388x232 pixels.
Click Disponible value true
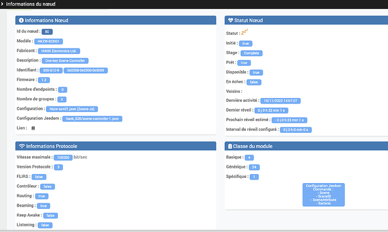click(256, 73)
